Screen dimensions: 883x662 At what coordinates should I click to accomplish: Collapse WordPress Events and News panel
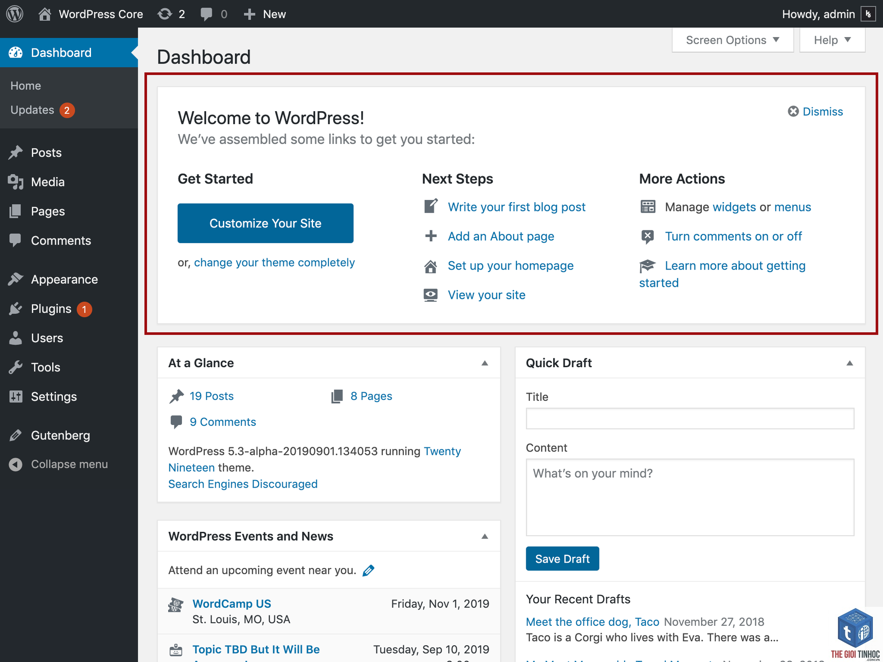tap(485, 537)
